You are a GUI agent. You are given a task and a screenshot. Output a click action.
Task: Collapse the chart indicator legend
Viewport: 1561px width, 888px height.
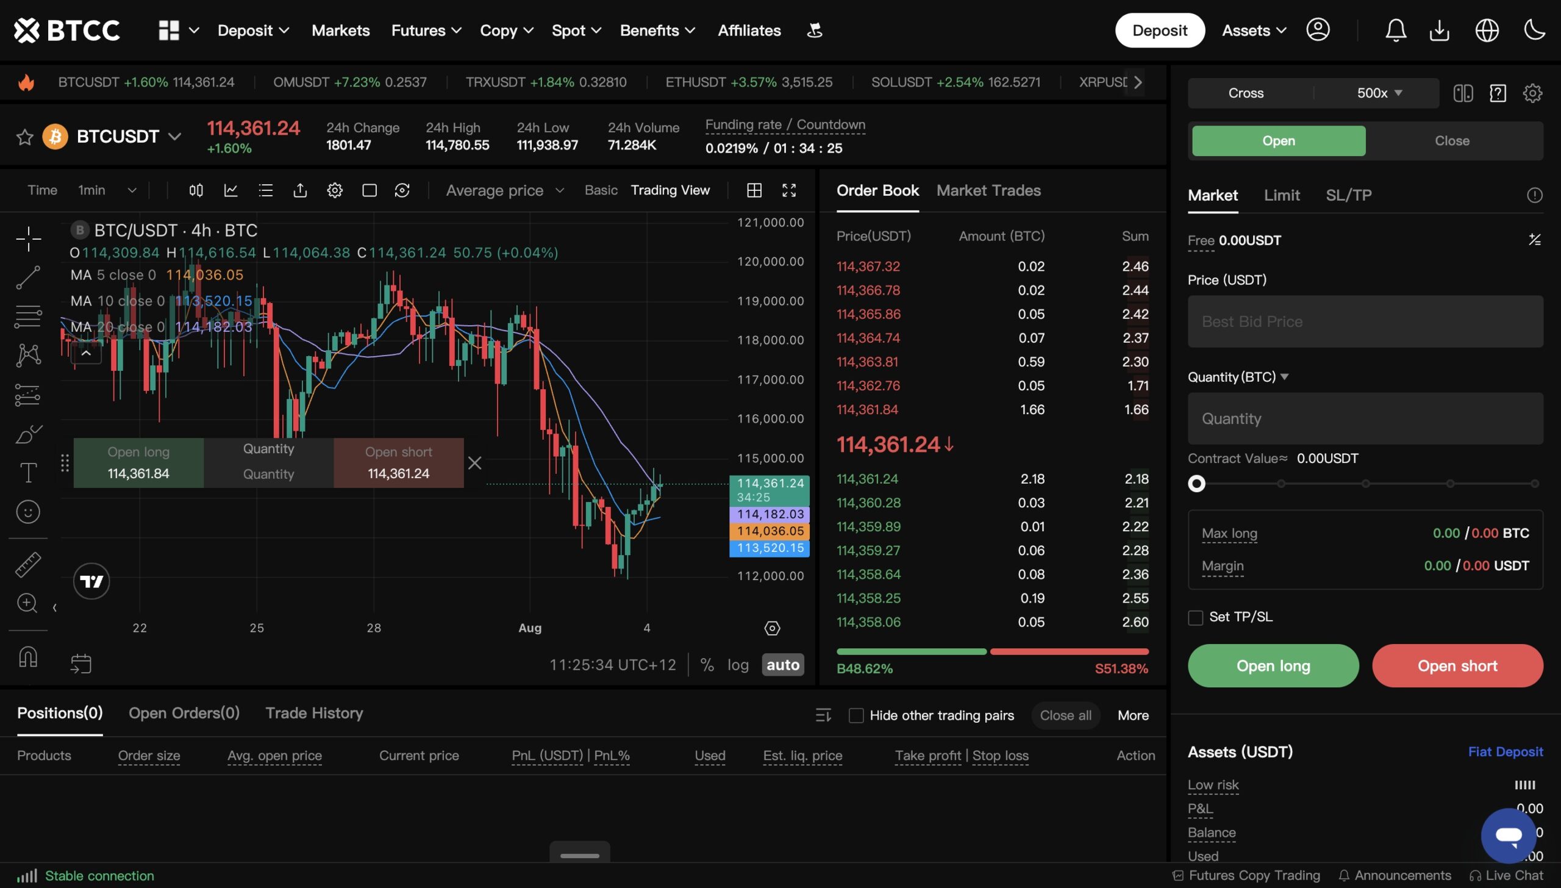point(86,353)
